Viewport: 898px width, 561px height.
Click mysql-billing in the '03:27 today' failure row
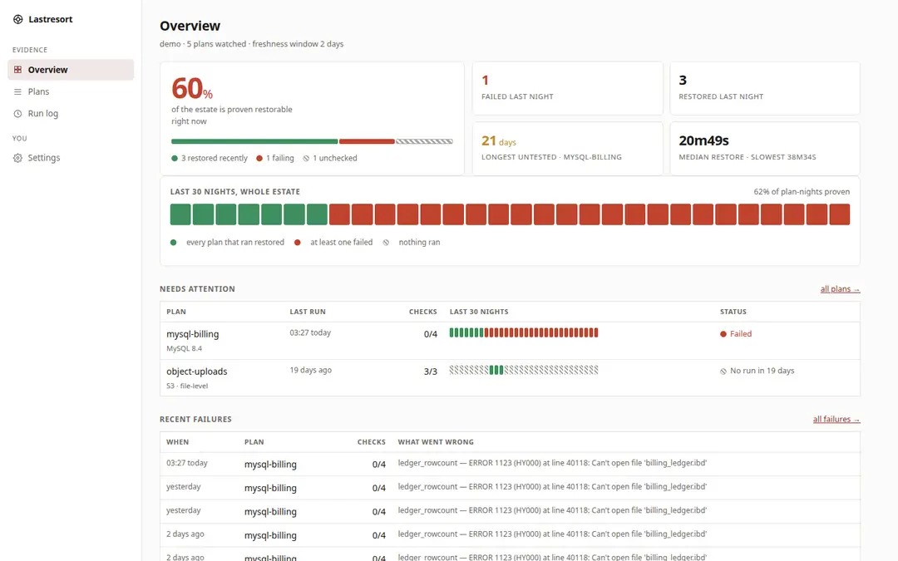click(270, 465)
